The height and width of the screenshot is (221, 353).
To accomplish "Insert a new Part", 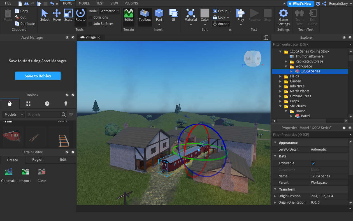I will (x=159, y=15).
